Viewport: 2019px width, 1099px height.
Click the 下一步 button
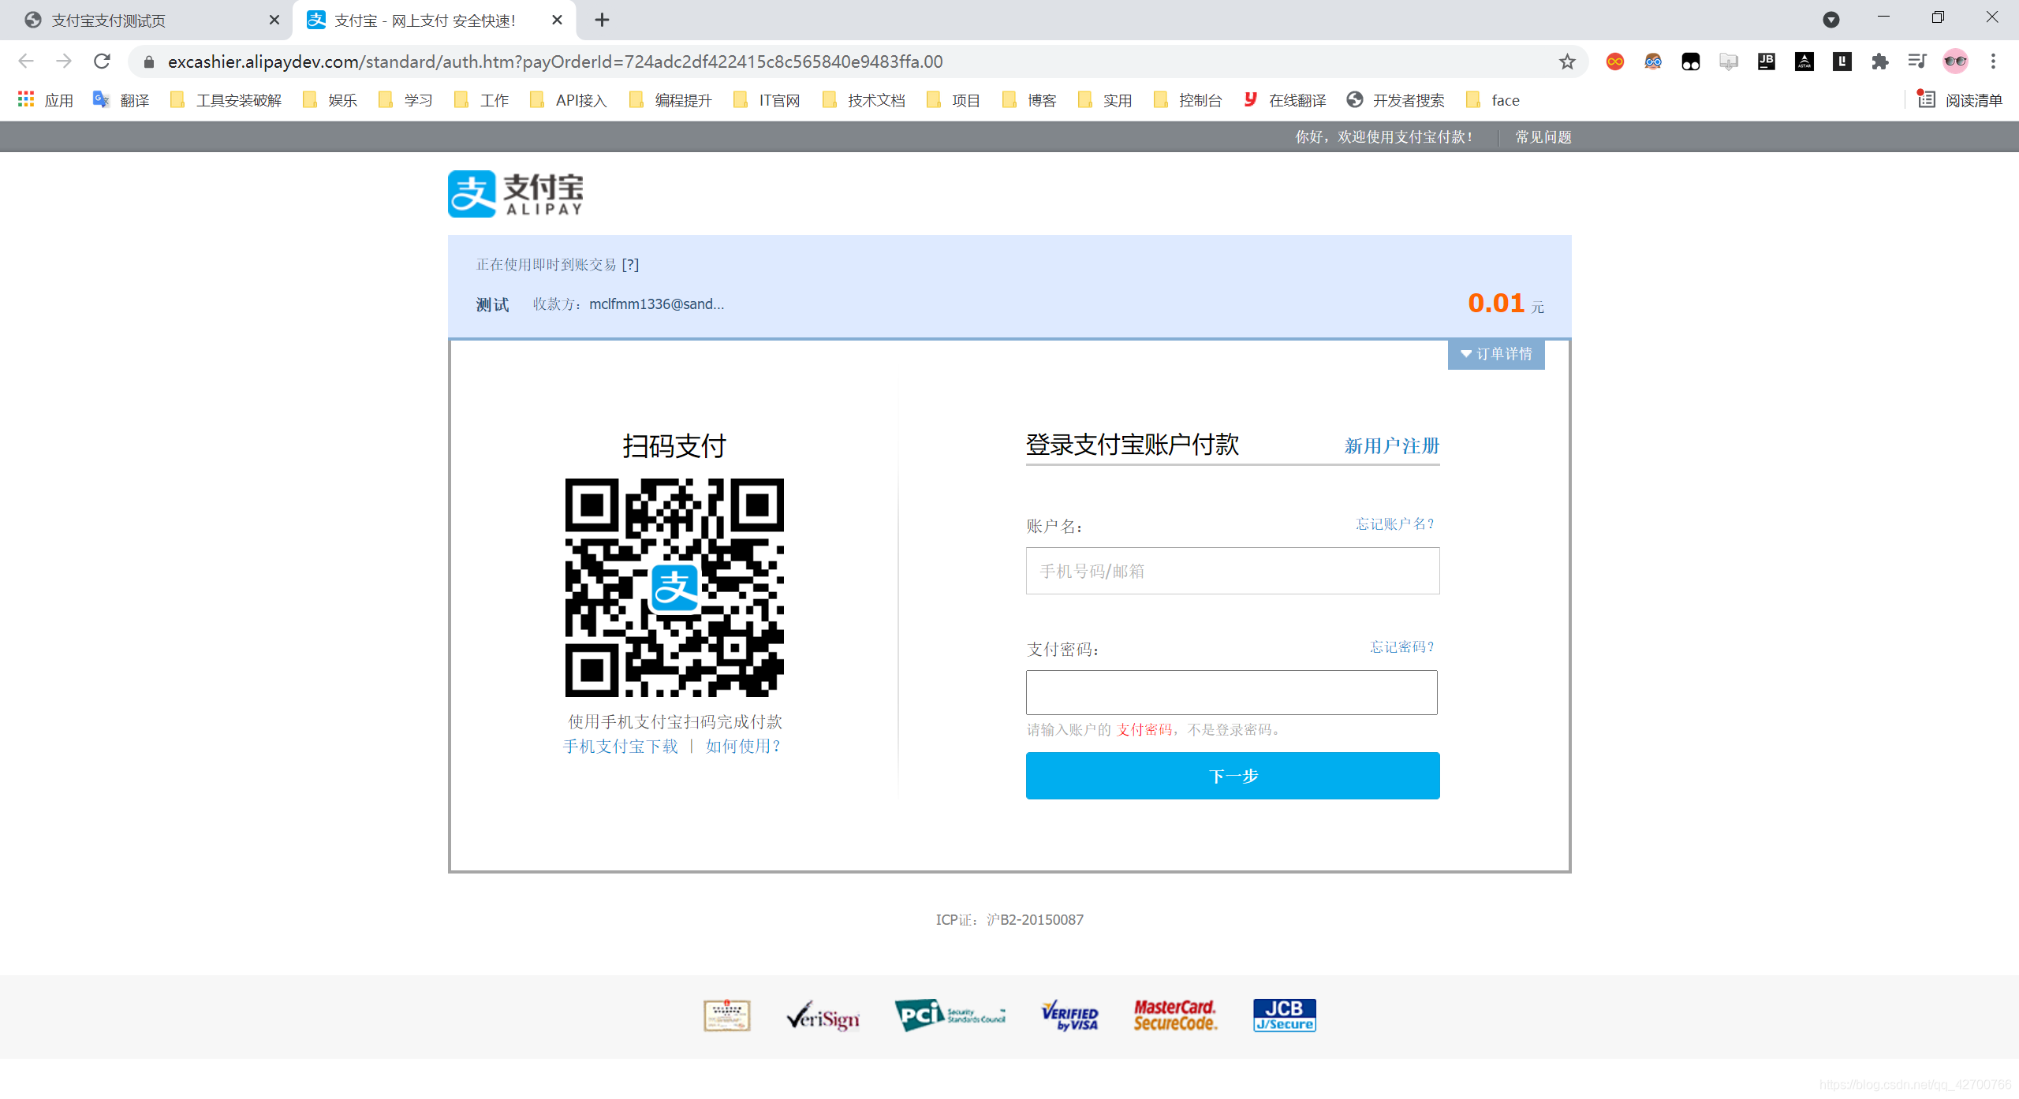coord(1233,776)
